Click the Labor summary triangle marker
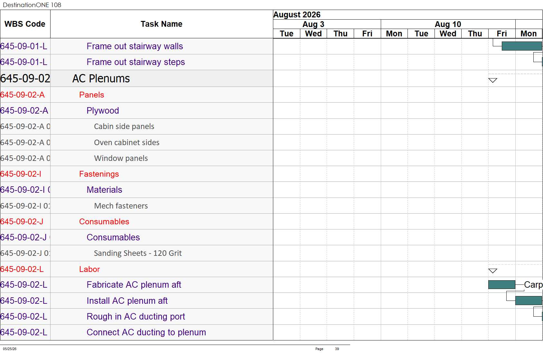The width and height of the screenshot is (543, 353). pyautogui.click(x=492, y=271)
